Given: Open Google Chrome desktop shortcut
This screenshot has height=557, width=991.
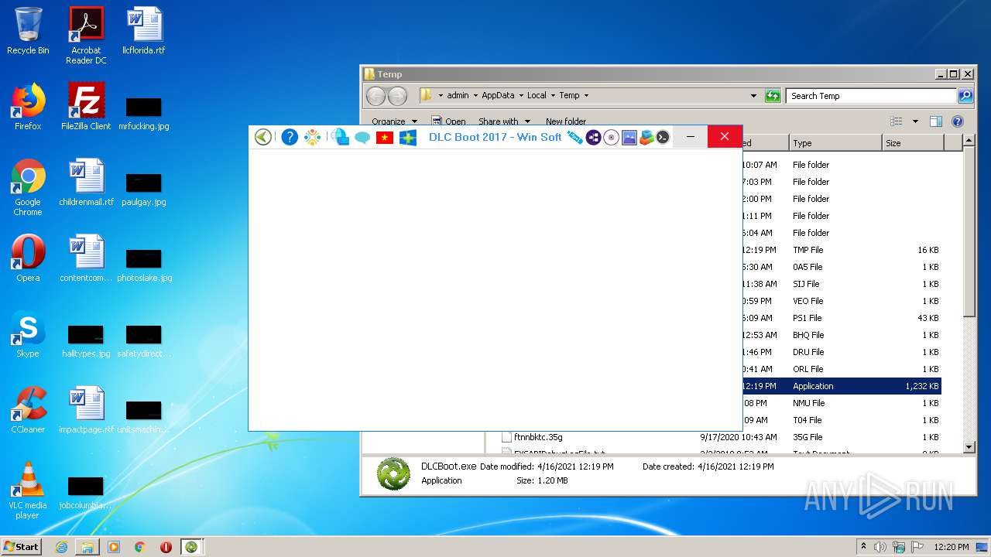Looking at the screenshot, I should (x=28, y=187).
